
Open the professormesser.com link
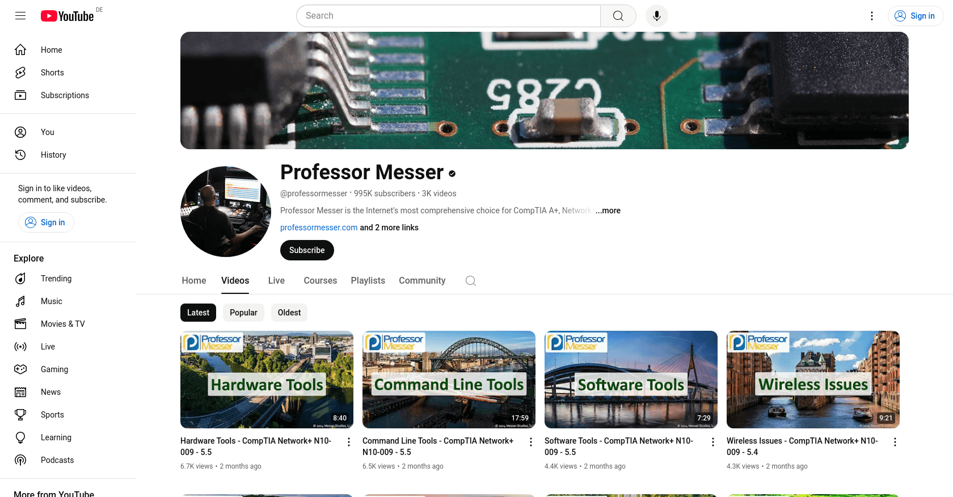click(319, 228)
